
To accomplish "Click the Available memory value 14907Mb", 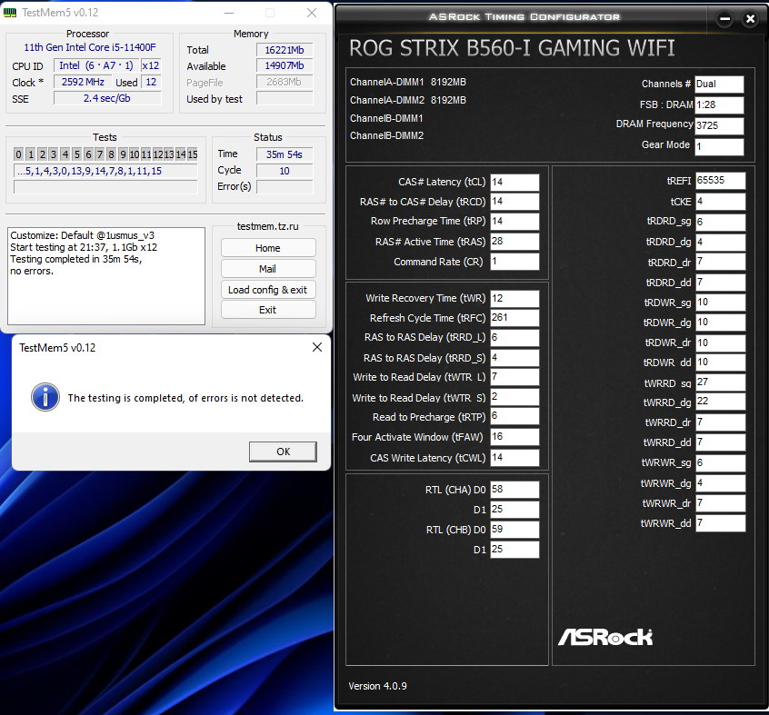I will [x=285, y=65].
